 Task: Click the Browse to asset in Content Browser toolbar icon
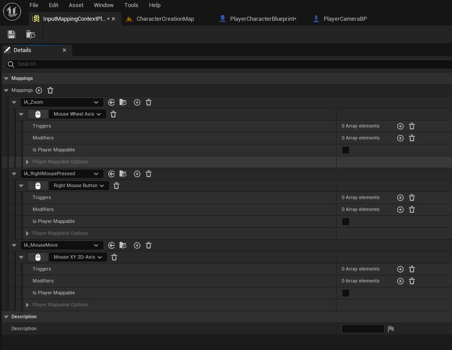tap(30, 34)
